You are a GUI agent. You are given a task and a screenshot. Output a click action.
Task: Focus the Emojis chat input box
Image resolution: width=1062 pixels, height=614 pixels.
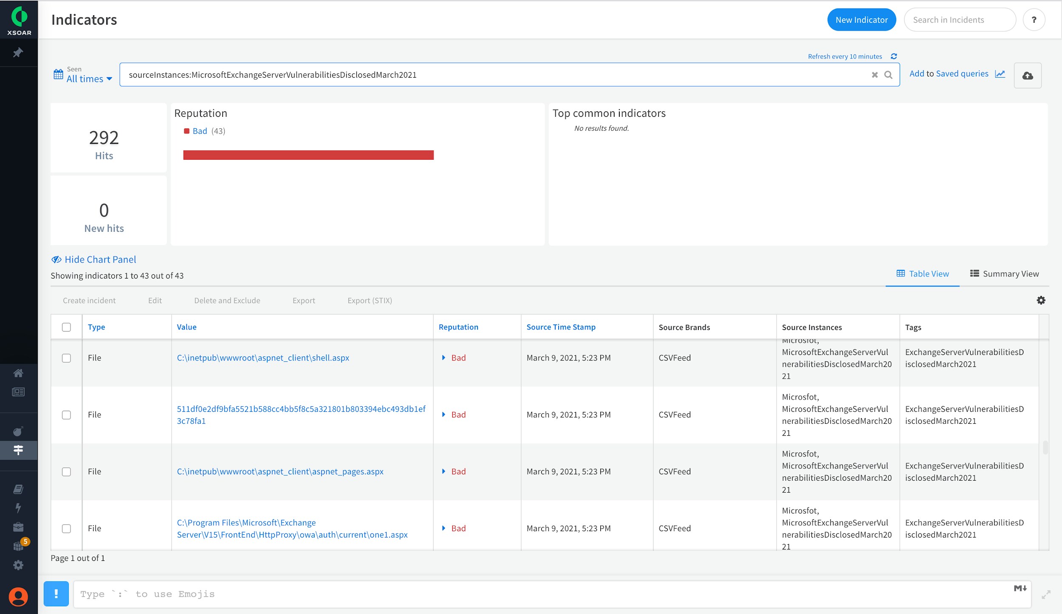(552, 594)
